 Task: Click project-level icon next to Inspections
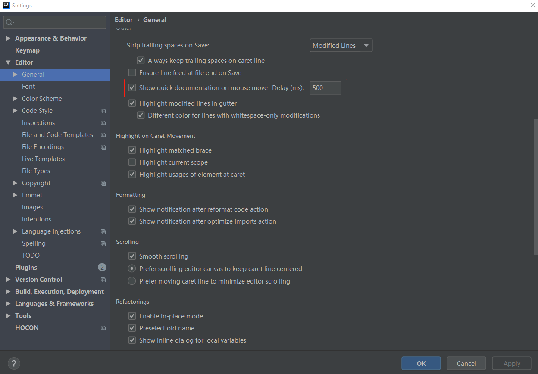tap(103, 123)
